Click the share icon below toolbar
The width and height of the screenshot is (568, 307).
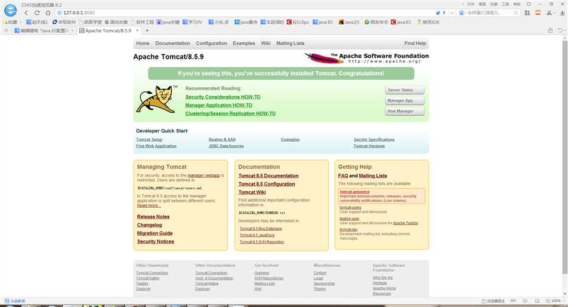coord(550,30)
